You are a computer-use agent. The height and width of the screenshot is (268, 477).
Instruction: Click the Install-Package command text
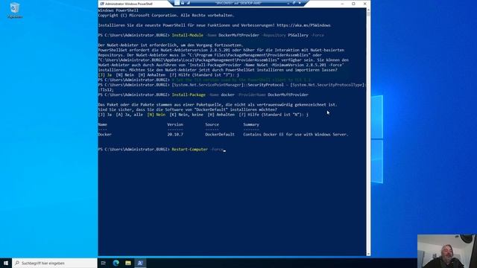(x=189, y=95)
